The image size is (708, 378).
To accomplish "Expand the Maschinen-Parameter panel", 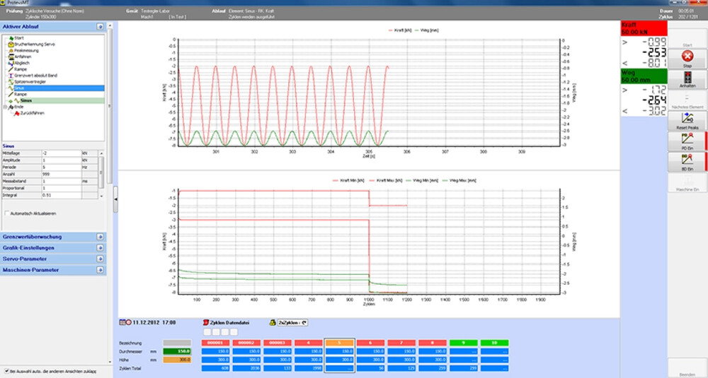I will coord(100,270).
